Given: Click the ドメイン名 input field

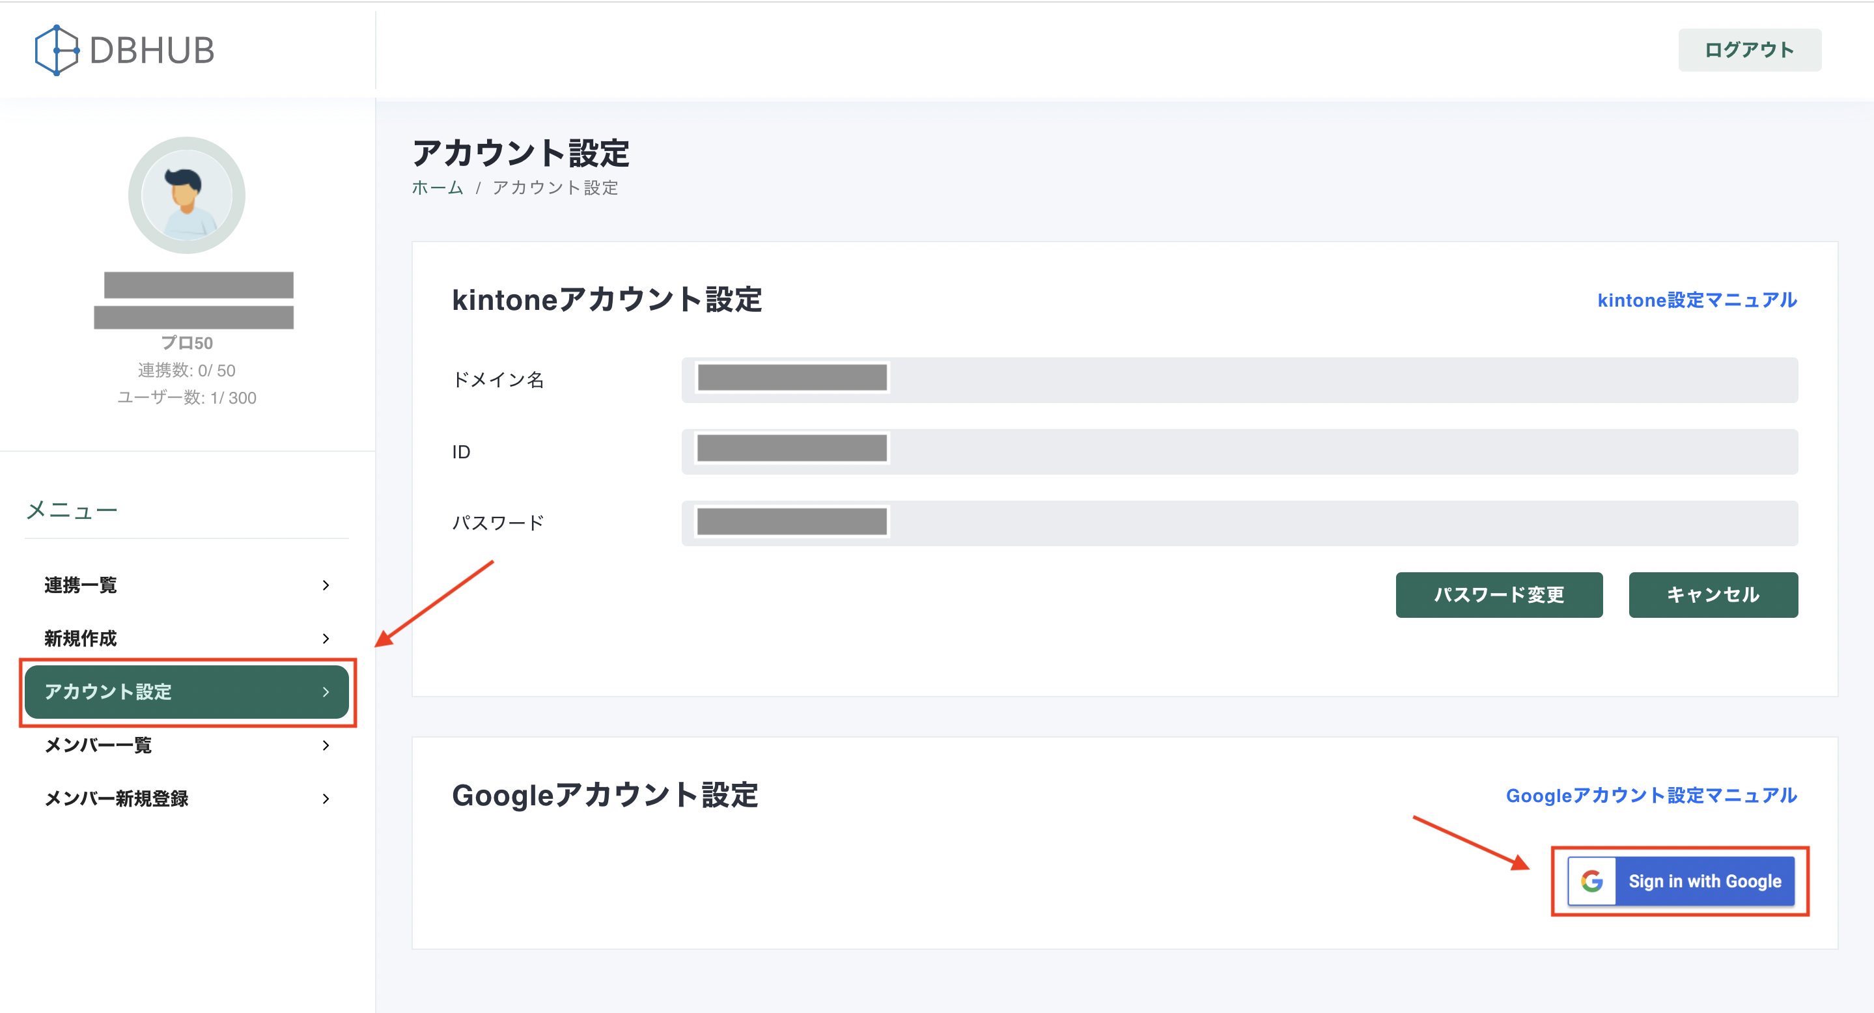Looking at the screenshot, I should point(1239,380).
